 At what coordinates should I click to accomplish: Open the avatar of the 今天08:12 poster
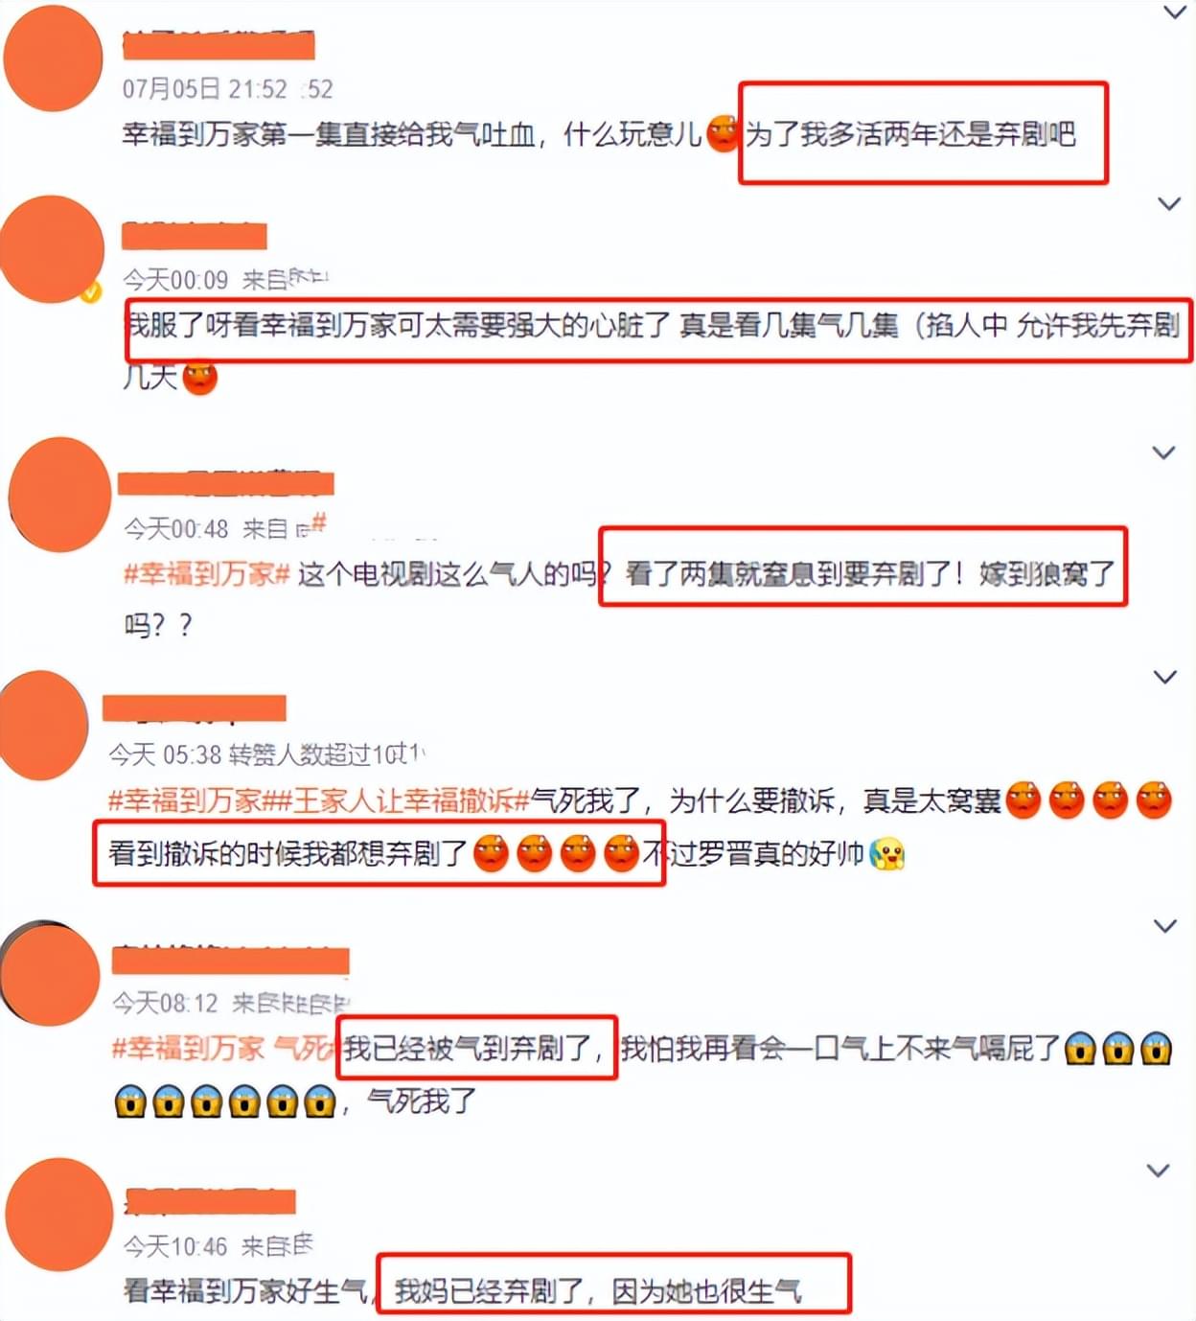pos(50,973)
